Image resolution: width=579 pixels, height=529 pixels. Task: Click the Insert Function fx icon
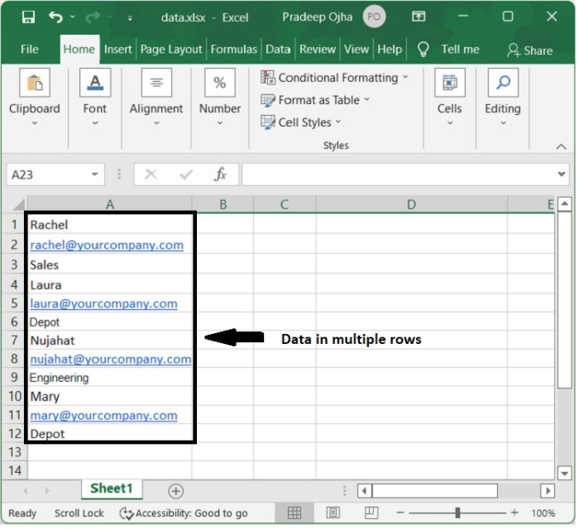click(220, 174)
